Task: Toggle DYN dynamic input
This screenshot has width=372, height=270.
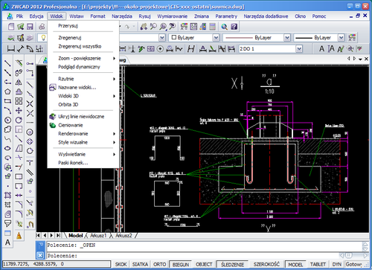Action: [x=336, y=264]
